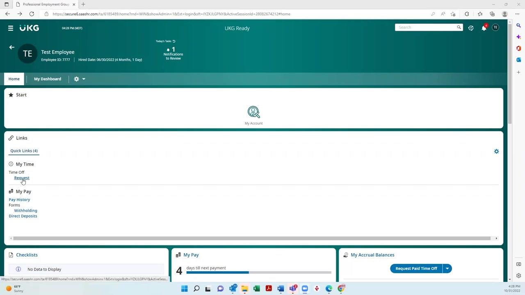
Task: Open the Windows Start menu
Action: click(x=185, y=288)
